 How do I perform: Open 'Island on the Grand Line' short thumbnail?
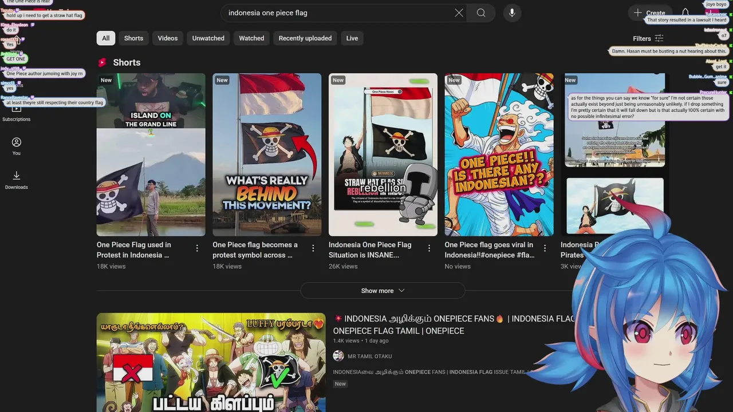[151, 154]
